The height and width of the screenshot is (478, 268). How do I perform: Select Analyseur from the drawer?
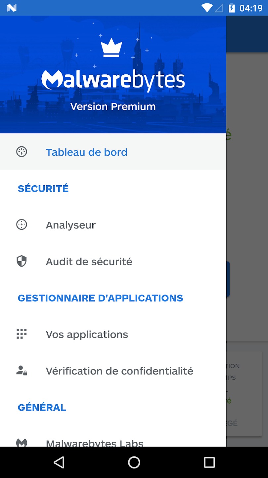coord(71,225)
